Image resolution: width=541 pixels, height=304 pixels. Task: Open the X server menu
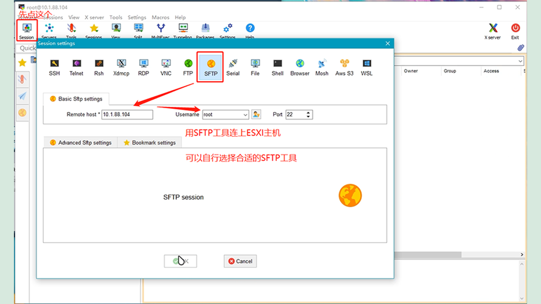point(94,17)
